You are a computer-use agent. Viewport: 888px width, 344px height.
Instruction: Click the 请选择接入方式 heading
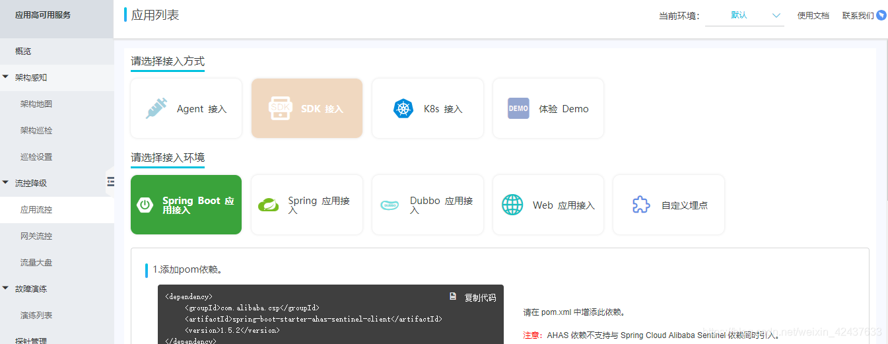[x=168, y=61]
